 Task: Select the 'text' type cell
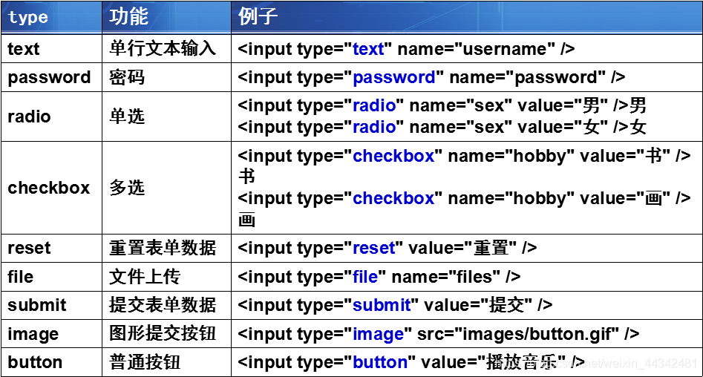click(51, 49)
